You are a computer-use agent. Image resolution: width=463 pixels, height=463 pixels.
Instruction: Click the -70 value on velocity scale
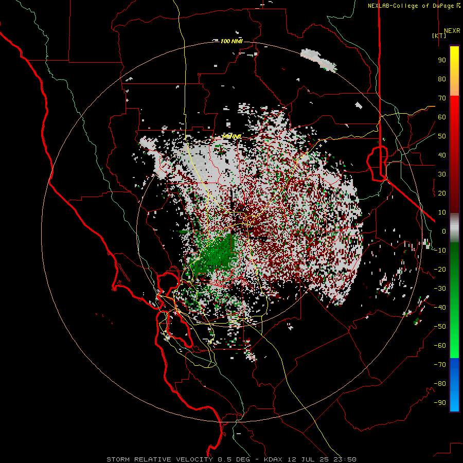click(x=440, y=365)
